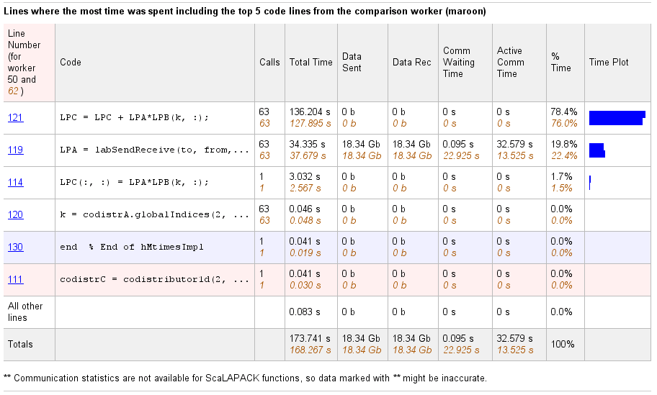Open line number 119 link

[16, 150]
